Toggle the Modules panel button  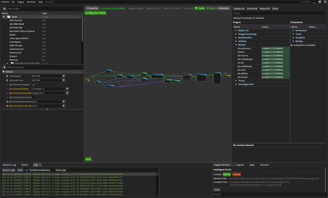pyautogui.click(x=224, y=8)
